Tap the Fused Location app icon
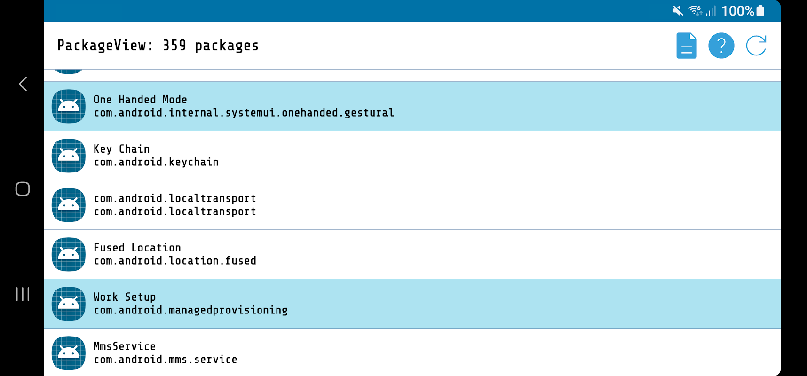The width and height of the screenshot is (807, 376). click(x=69, y=254)
